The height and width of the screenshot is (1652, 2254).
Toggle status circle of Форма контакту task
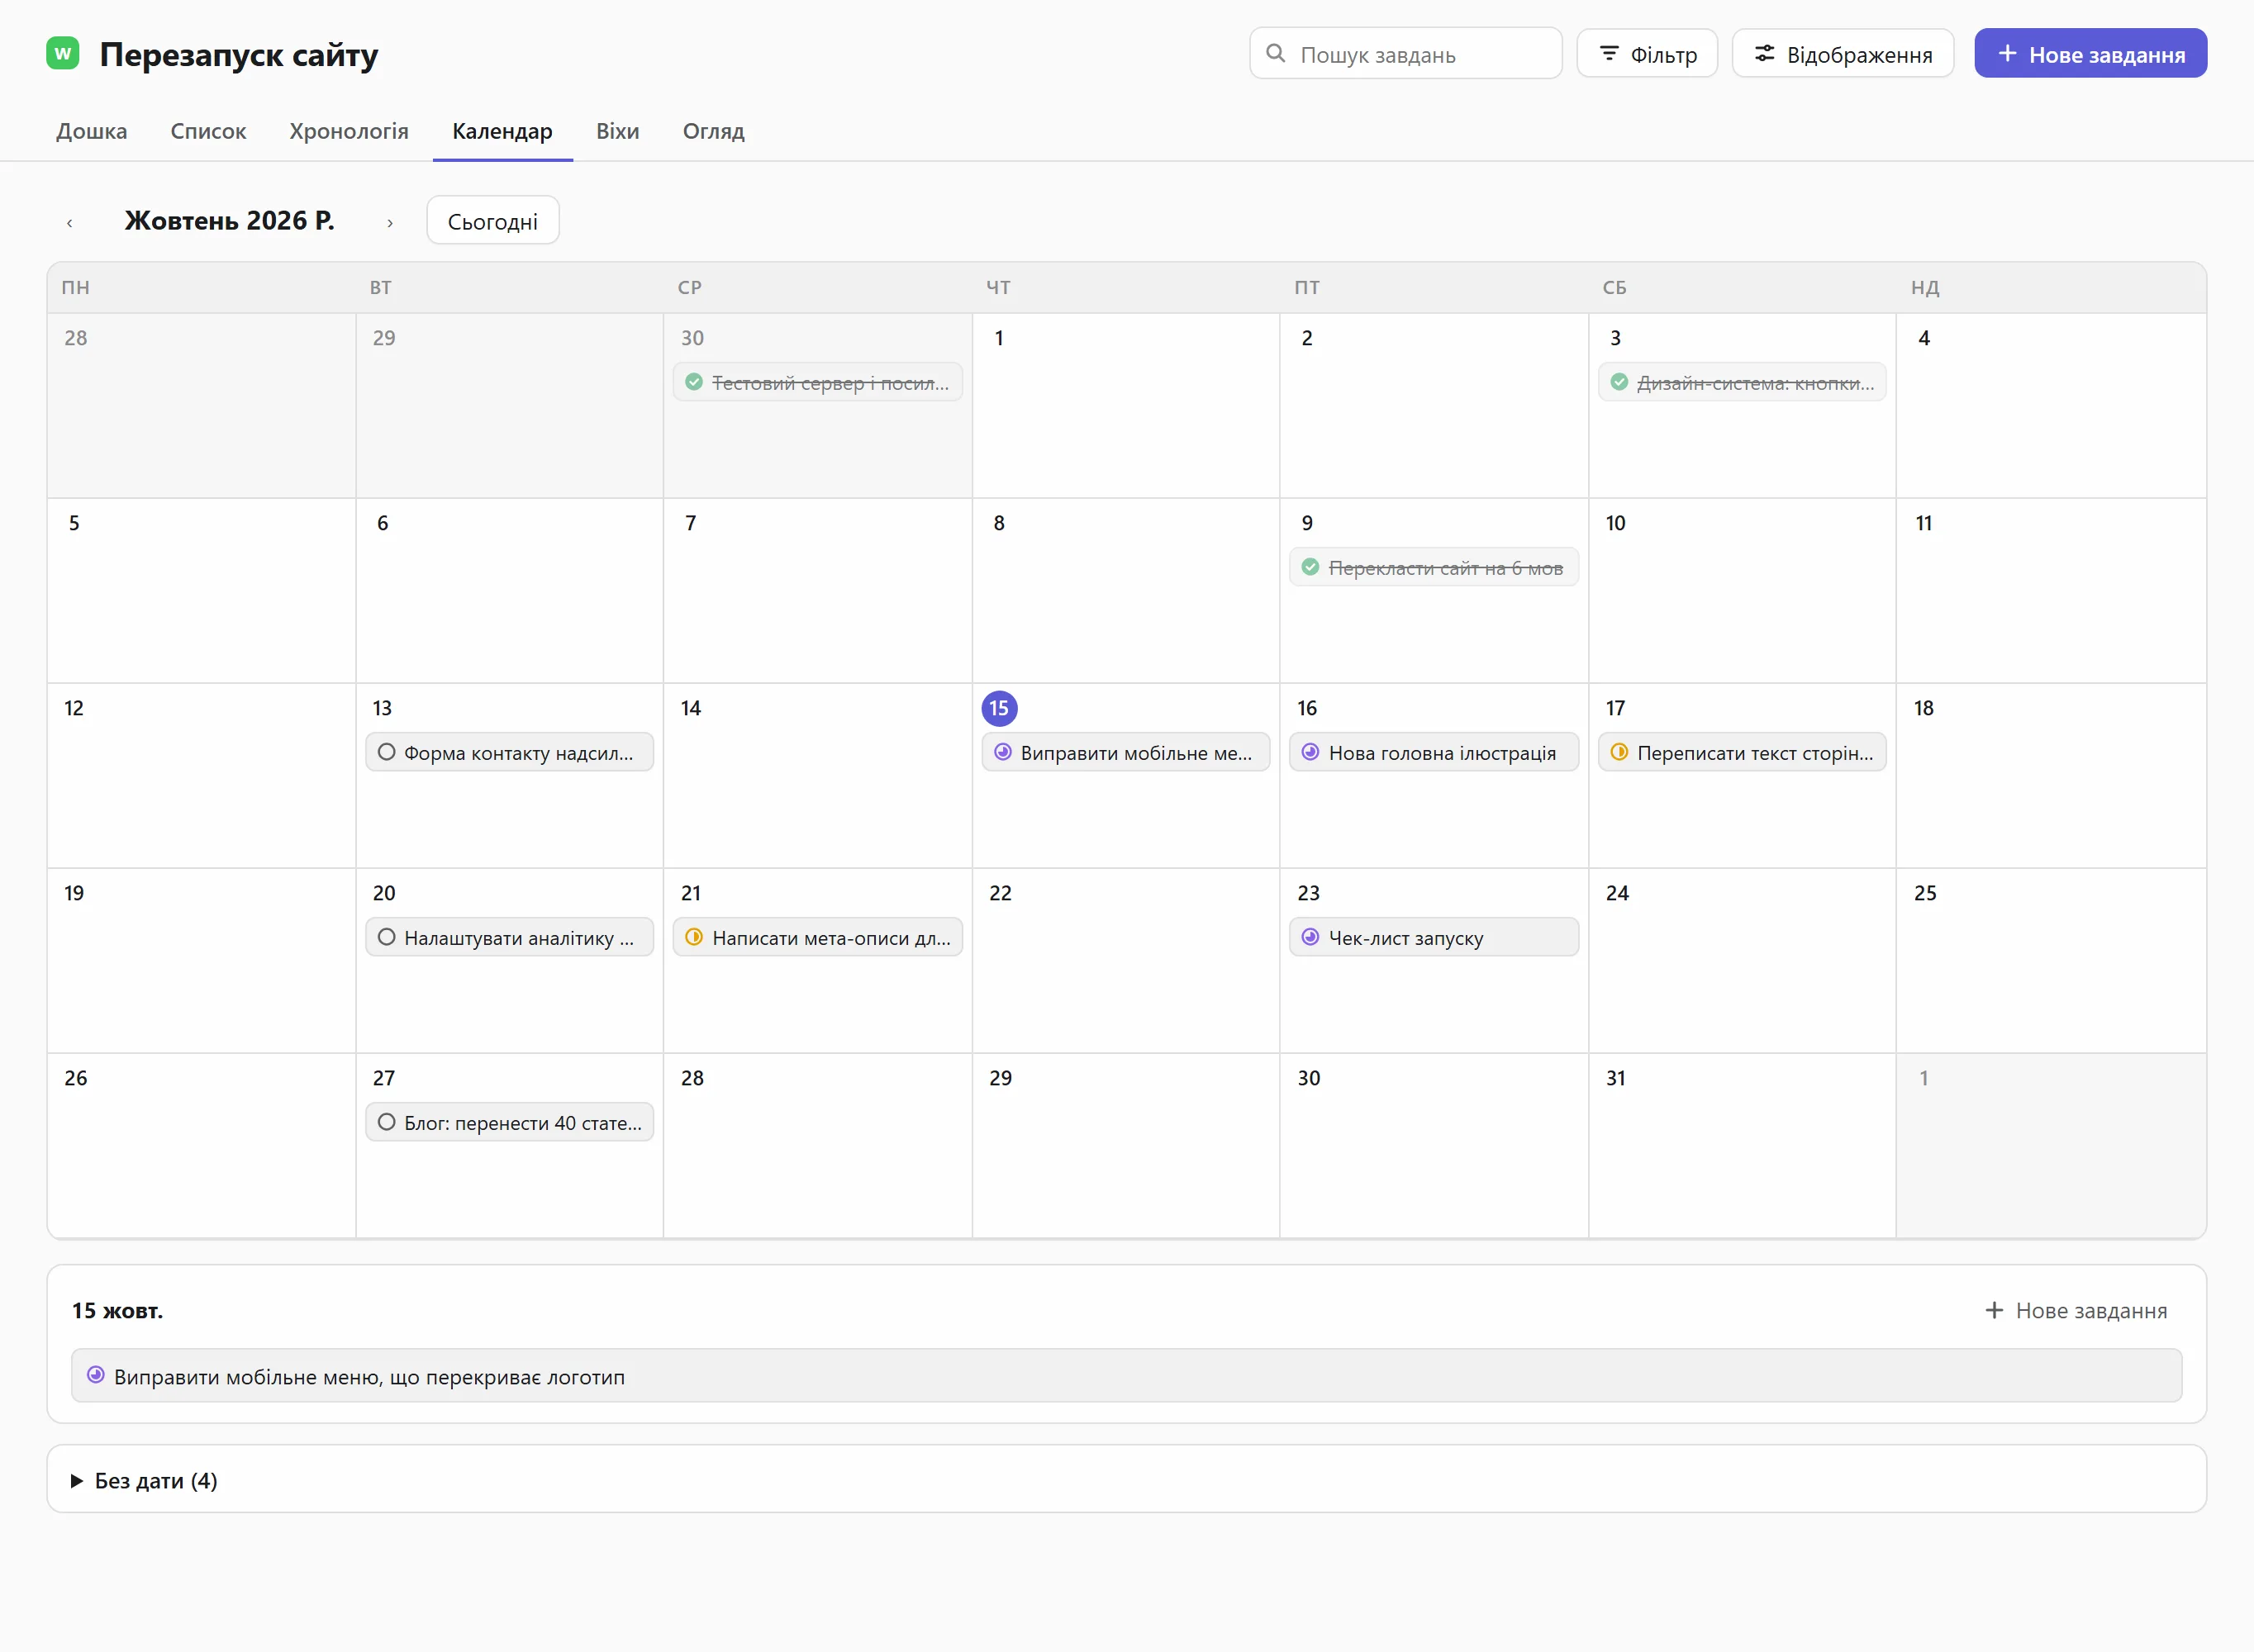coord(386,752)
